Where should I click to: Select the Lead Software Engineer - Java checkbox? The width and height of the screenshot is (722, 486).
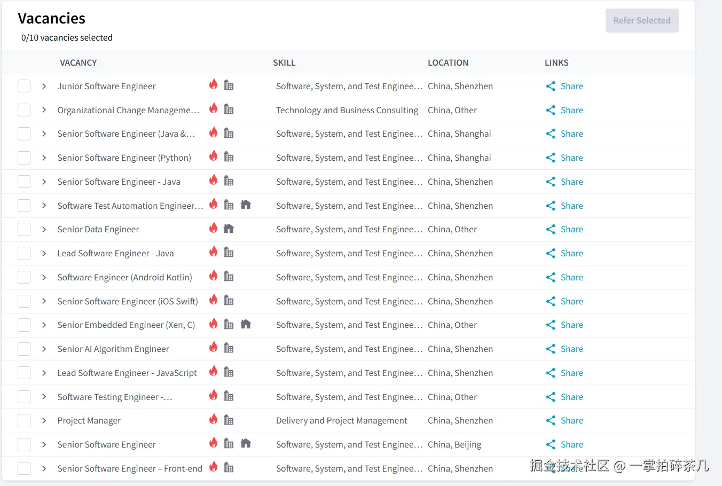pyautogui.click(x=24, y=254)
